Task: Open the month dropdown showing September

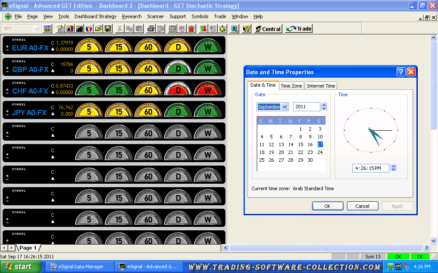Action: click(285, 107)
